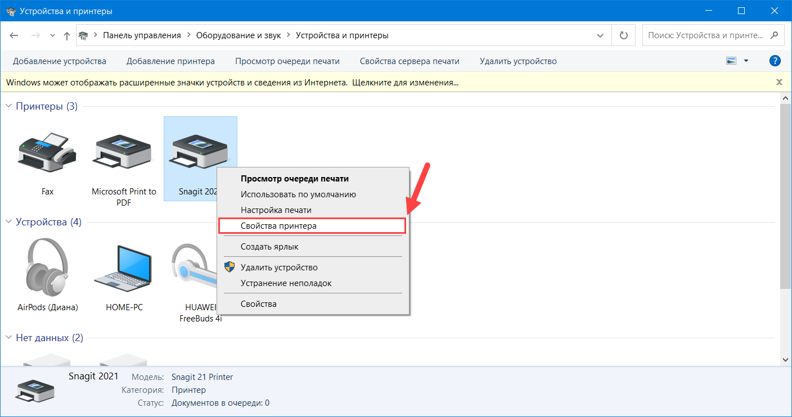Click the search magnifier icon

775,35
